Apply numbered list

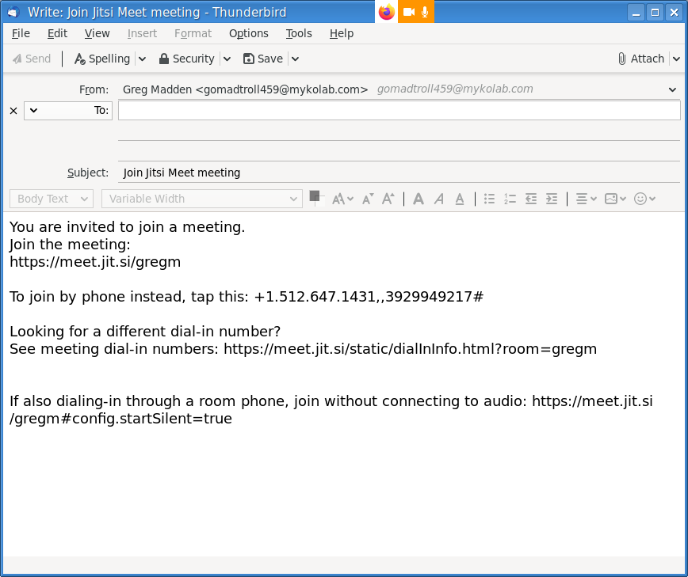click(x=510, y=199)
